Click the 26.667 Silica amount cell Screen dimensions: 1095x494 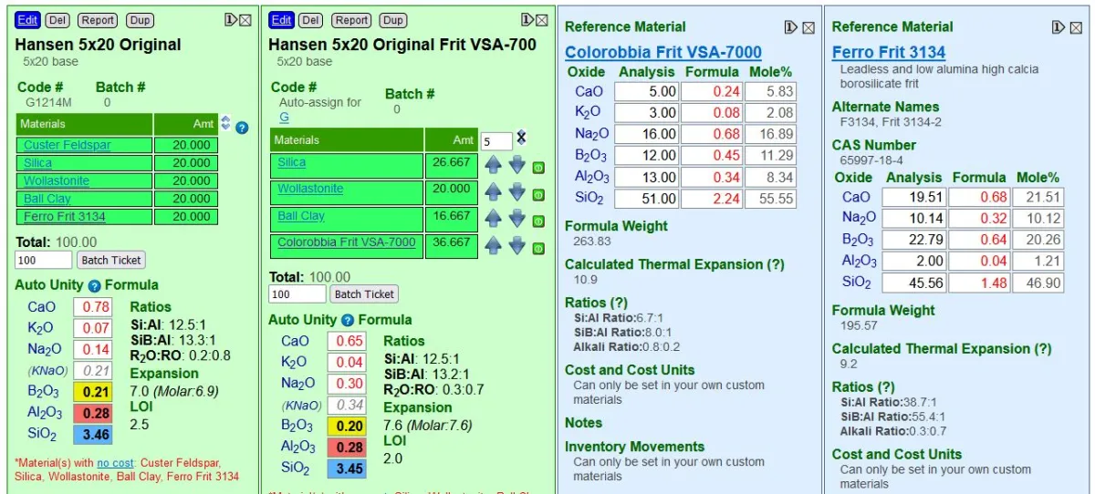point(452,166)
